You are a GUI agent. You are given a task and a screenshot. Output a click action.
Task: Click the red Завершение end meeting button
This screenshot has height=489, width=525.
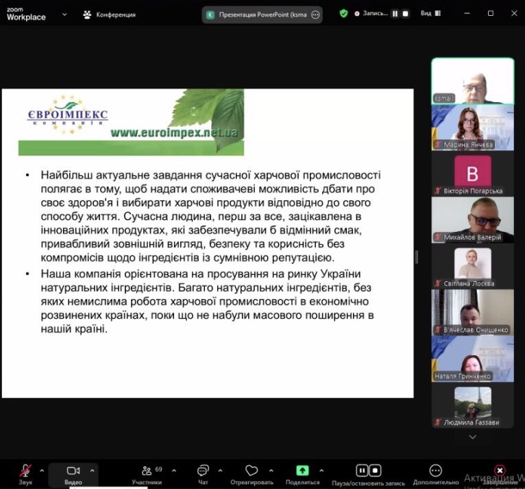coord(500,471)
